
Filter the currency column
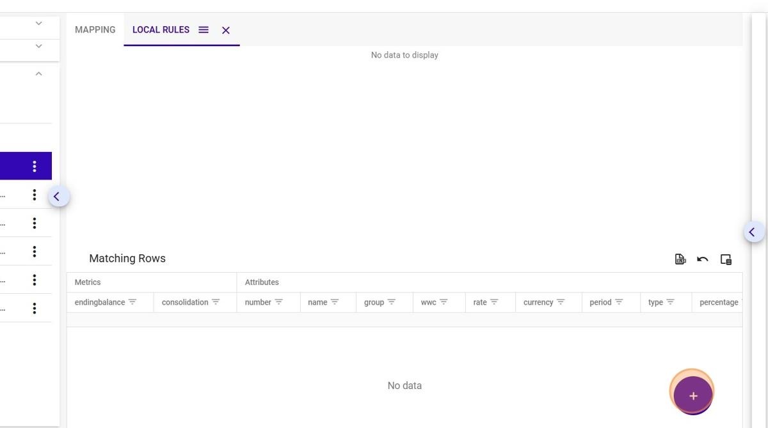click(561, 302)
